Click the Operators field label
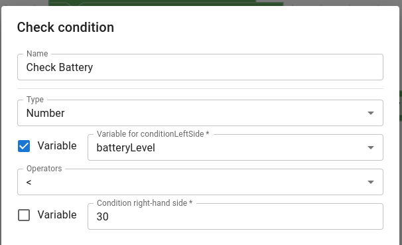This screenshot has height=245, width=402. click(44, 169)
